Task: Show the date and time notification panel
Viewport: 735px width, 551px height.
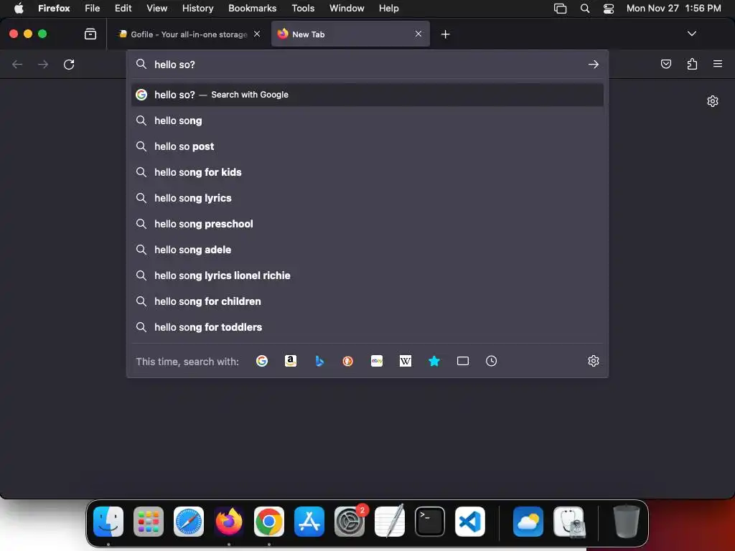Action: 673,8
